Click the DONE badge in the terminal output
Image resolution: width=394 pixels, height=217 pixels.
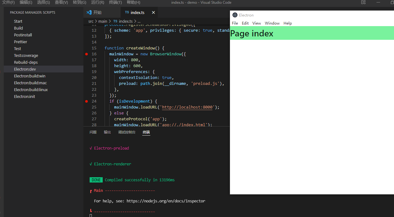96,180
